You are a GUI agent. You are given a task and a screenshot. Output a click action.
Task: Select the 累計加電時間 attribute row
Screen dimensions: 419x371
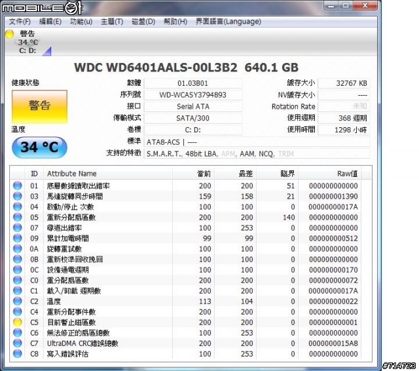(x=187, y=238)
